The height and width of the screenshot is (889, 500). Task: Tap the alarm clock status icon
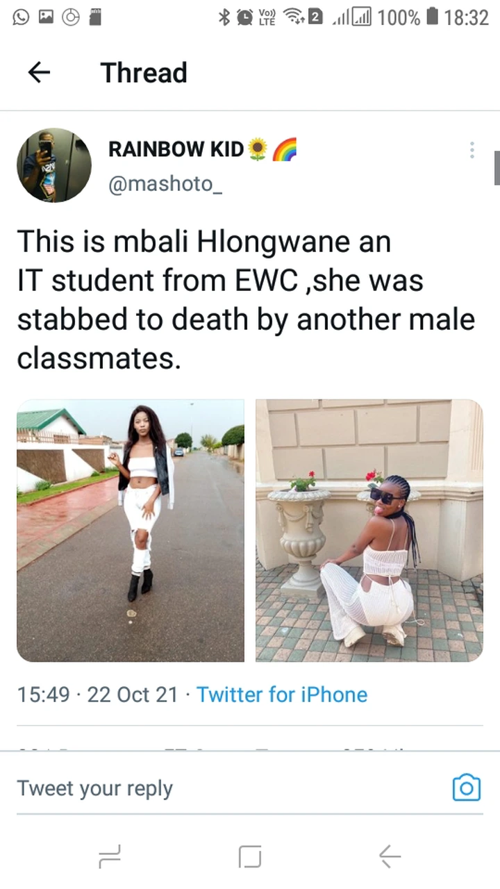(x=244, y=17)
